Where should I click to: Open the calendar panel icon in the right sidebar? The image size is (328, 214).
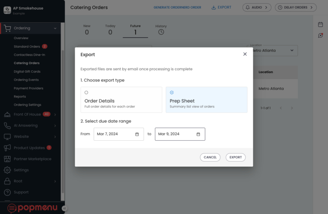coord(320,25)
